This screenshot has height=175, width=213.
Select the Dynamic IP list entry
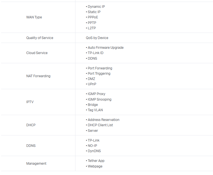point(96,7)
